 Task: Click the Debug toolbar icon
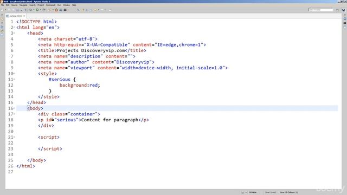[x=30, y=10]
